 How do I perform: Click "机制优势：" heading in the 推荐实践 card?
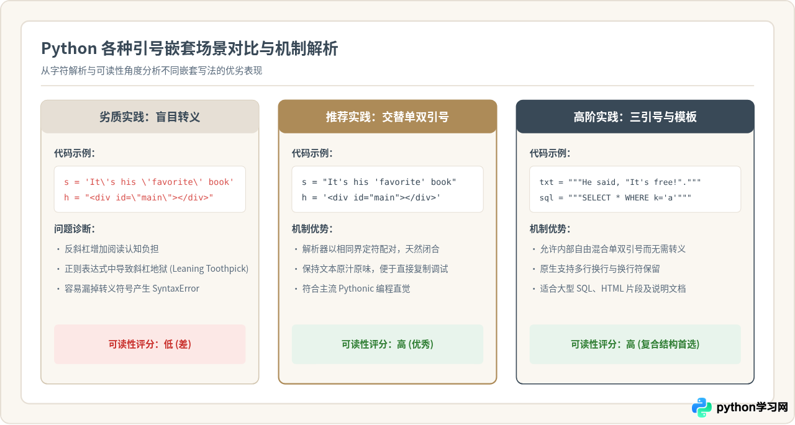tap(312, 229)
